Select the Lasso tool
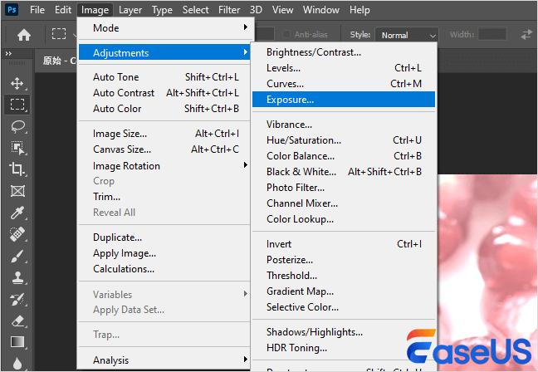 [x=17, y=126]
